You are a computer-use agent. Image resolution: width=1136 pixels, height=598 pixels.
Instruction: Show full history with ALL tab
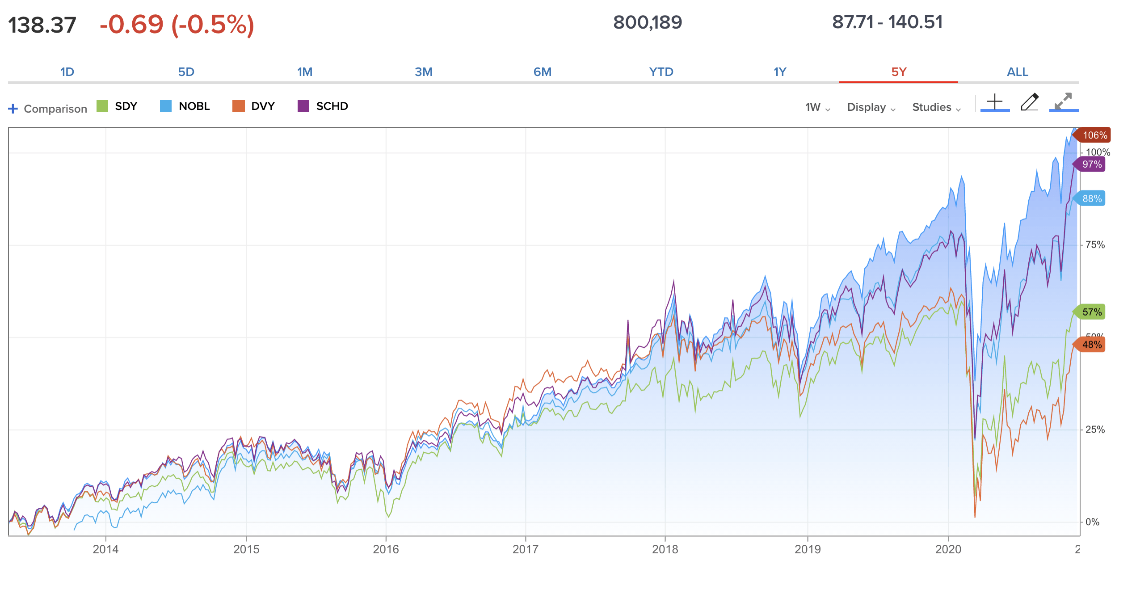(x=1018, y=72)
